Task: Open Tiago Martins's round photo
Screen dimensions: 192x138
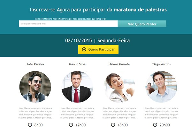Action: (161, 87)
